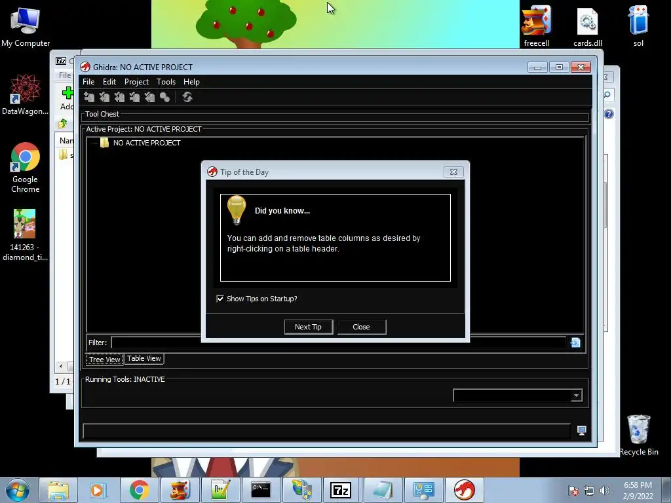Click the File menu in the 7-Zip window
The image size is (671, 503).
pyautogui.click(x=65, y=75)
